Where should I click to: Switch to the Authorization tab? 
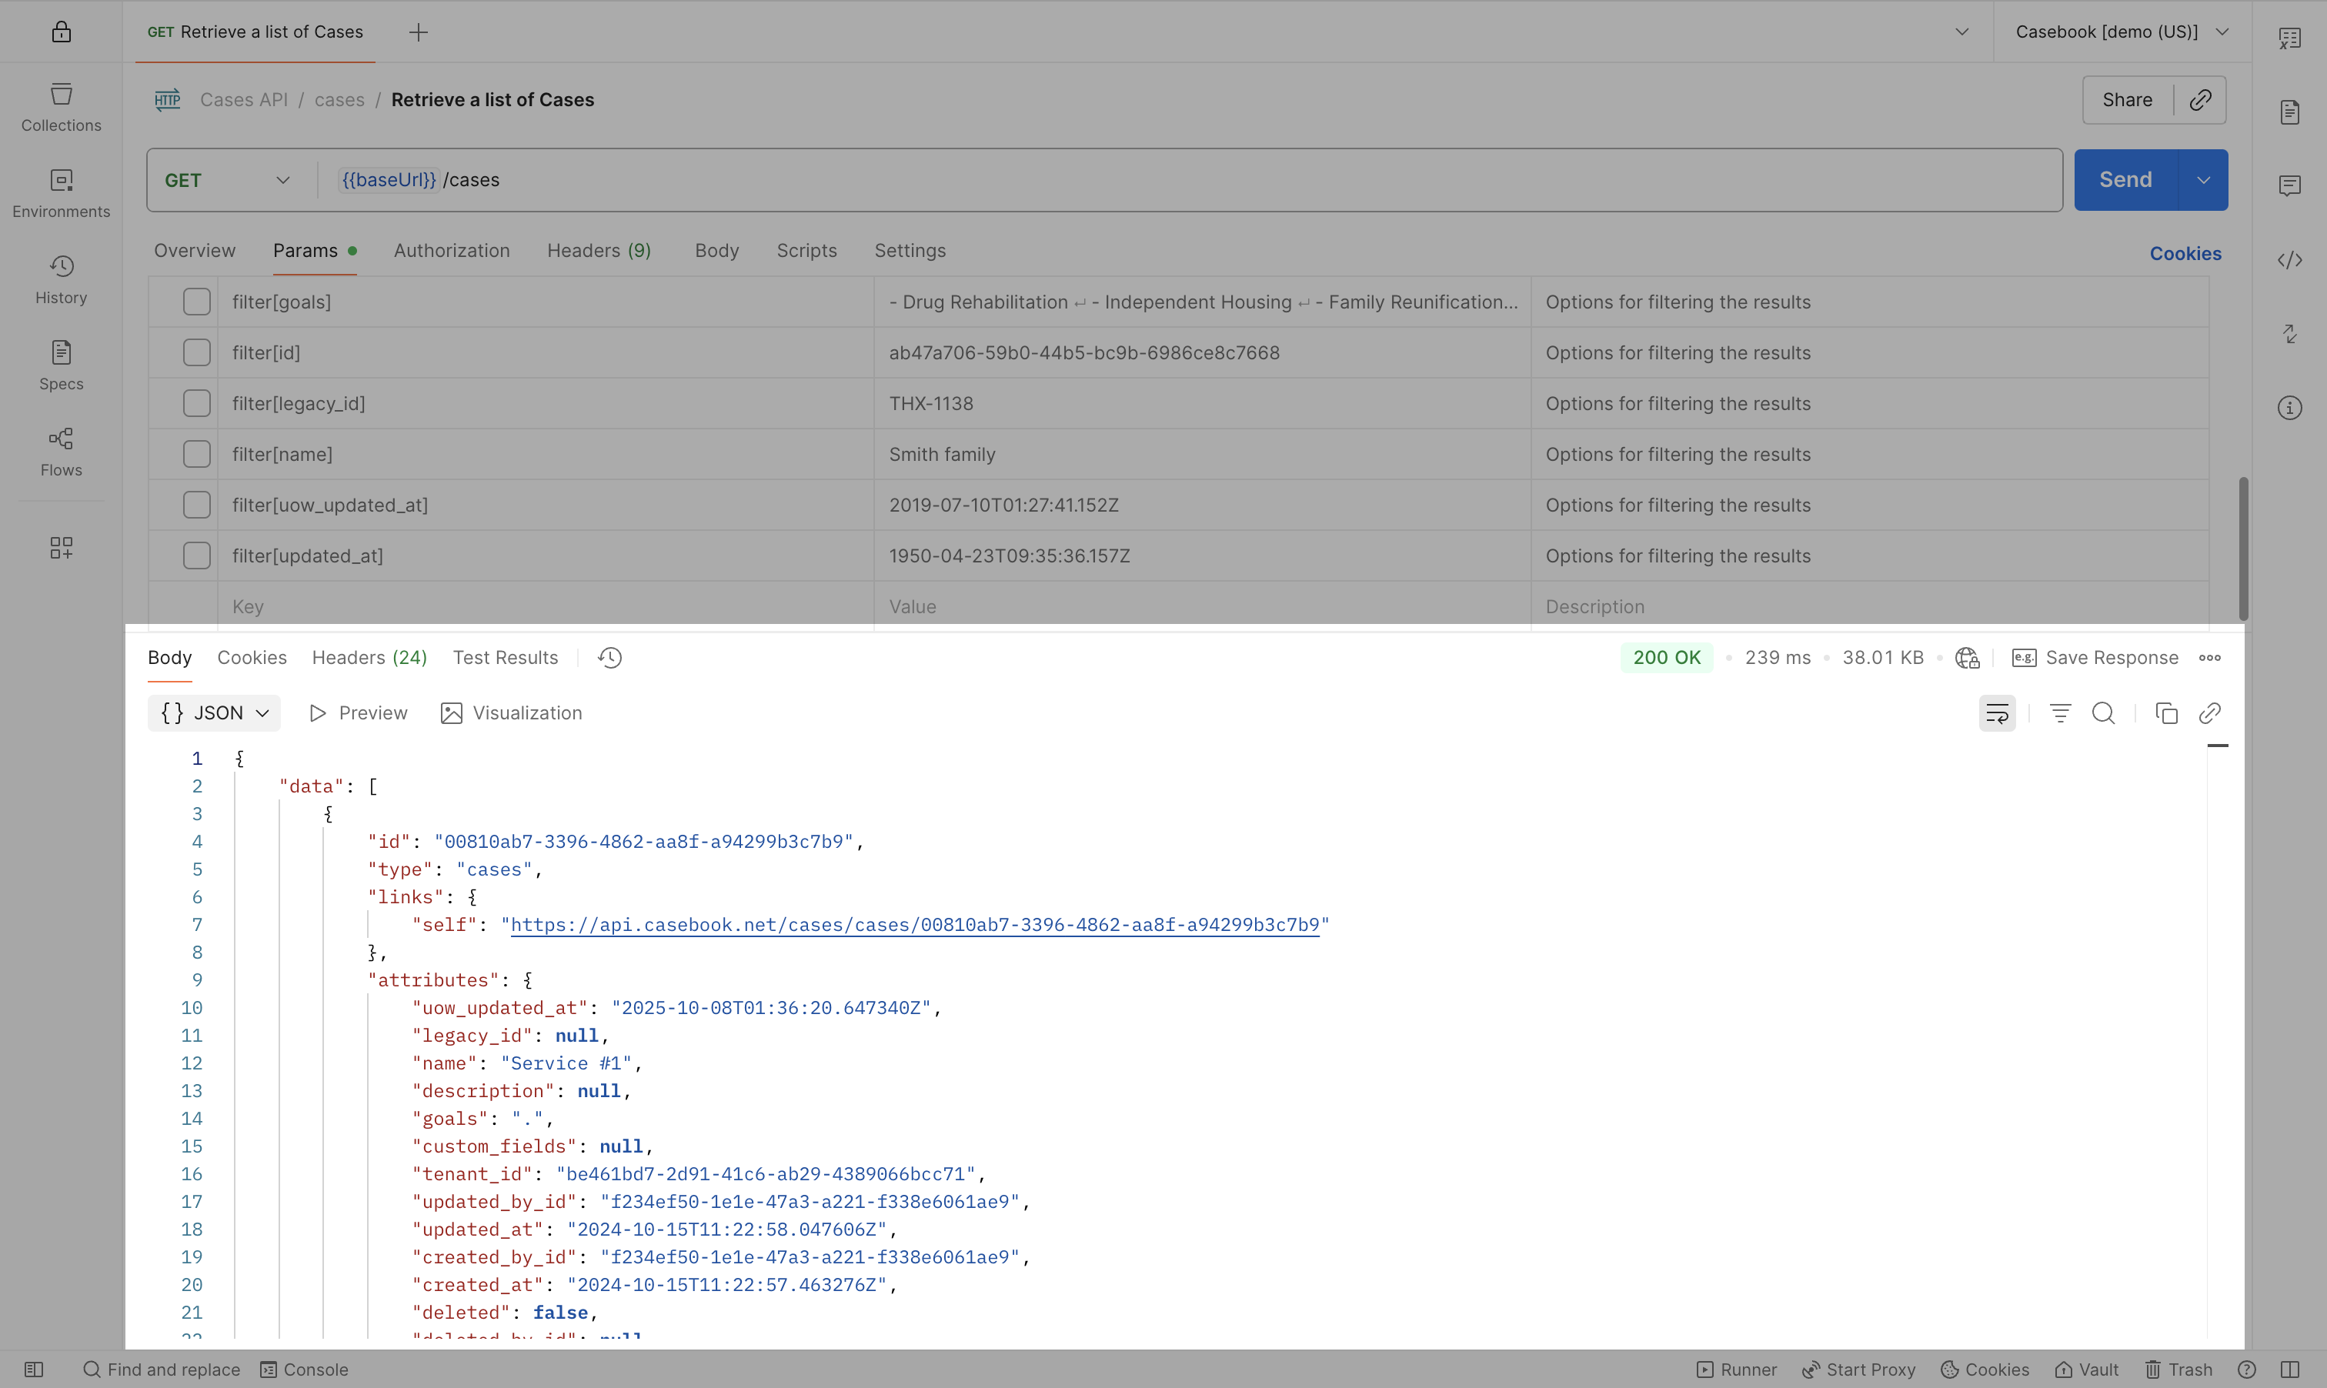coord(451,251)
